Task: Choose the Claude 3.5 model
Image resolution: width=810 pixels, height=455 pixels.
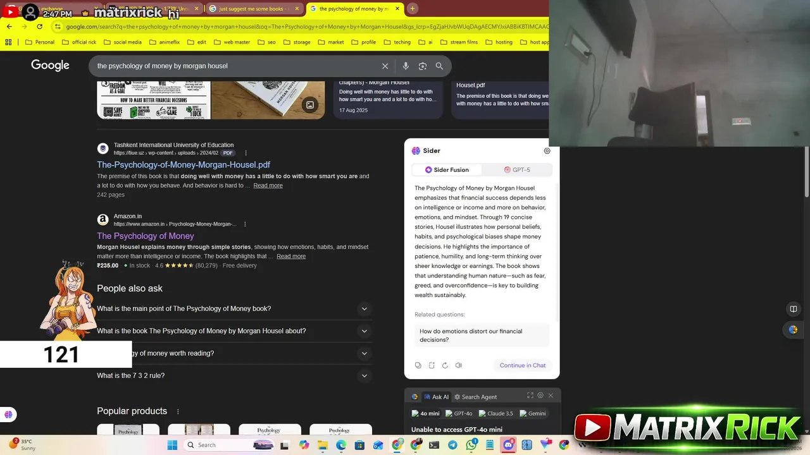Action: (x=495, y=413)
